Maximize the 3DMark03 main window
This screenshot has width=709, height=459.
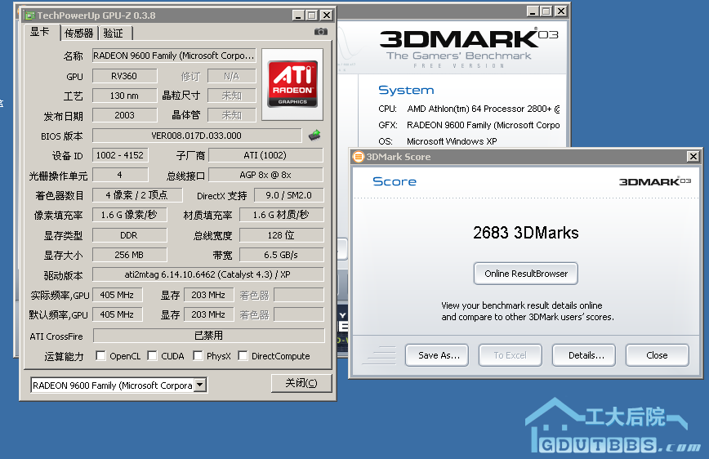click(x=546, y=11)
